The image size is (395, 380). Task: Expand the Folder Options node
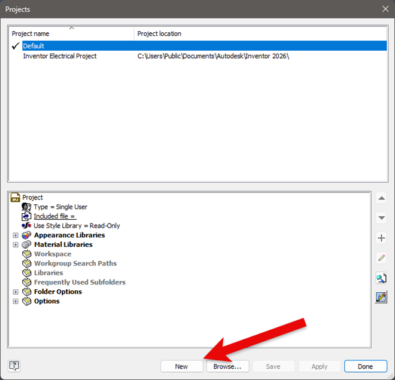coord(16,292)
